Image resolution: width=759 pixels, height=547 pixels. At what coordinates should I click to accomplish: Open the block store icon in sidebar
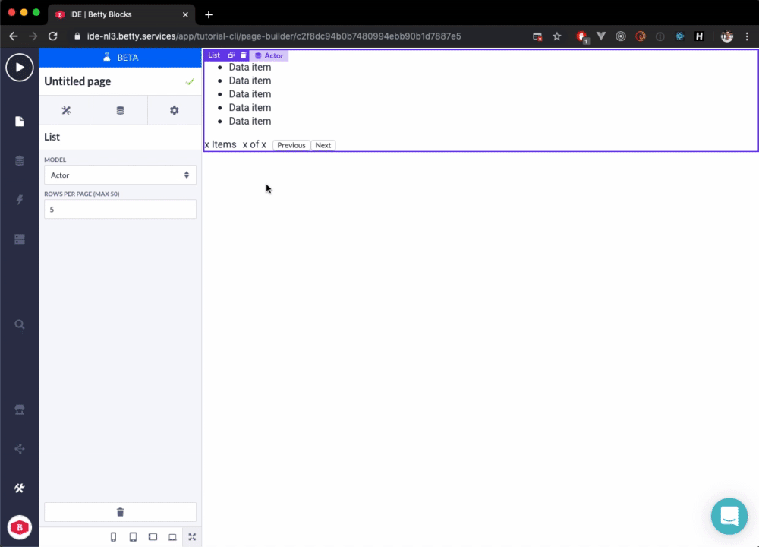pos(20,410)
